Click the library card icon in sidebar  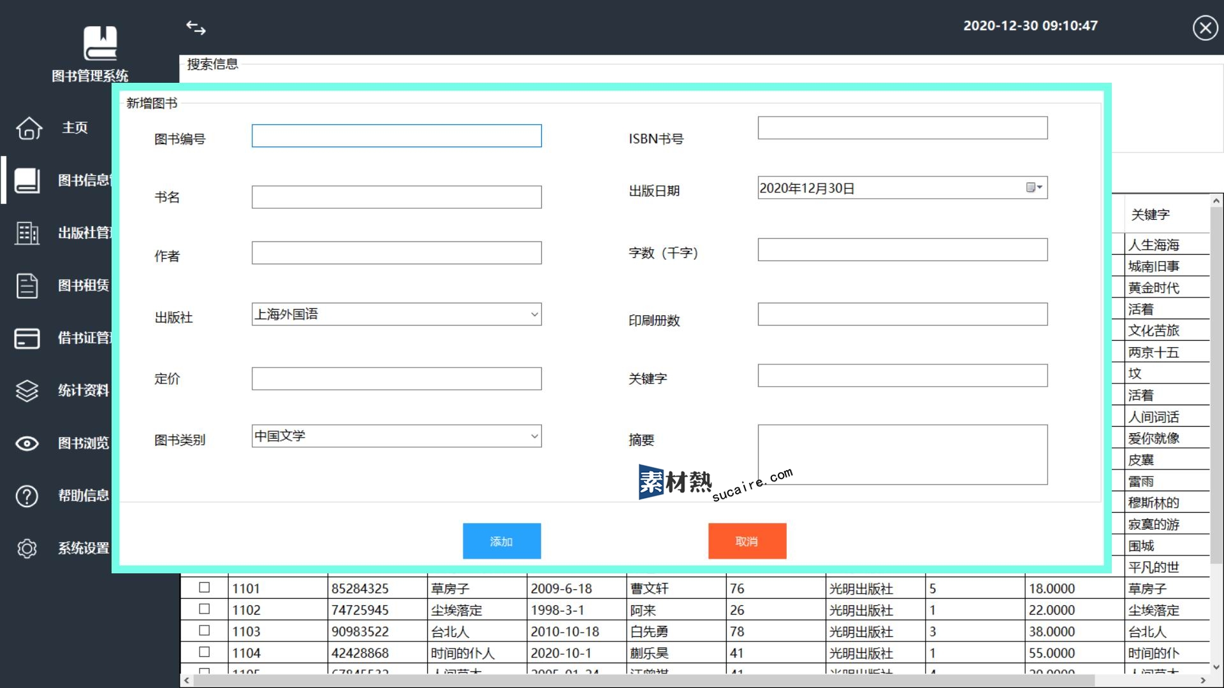pos(27,338)
